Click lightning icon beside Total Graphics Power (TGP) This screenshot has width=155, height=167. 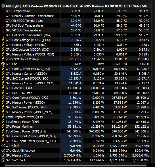click(3, 117)
